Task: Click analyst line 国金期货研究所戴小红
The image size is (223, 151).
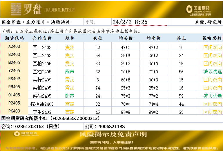Action: [x=50, y=118]
